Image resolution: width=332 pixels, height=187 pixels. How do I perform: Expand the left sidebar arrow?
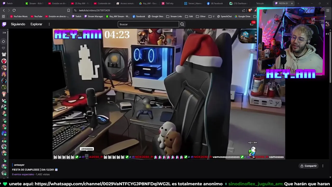point(4,33)
